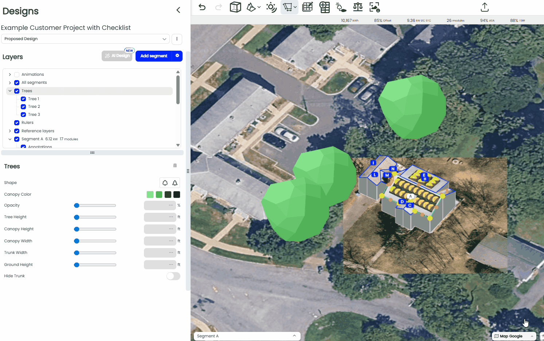The height and width of the screenshot is (341, 544).
Task: Open the three-dot design options menu
Action: point(177,39)
